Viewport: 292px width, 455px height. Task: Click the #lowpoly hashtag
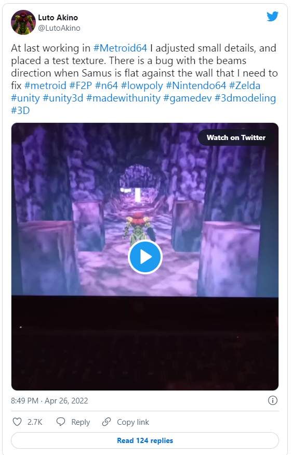(x=142, y=85)
